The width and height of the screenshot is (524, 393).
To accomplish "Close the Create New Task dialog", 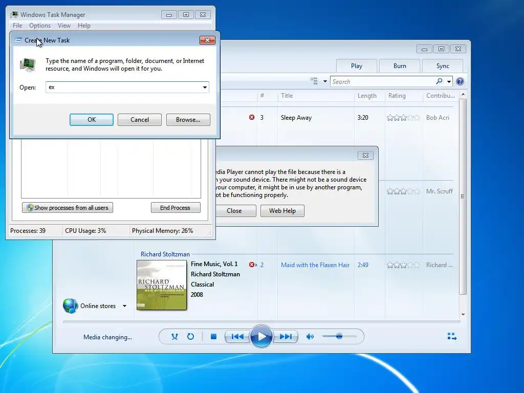I will [x=208, y=40].
